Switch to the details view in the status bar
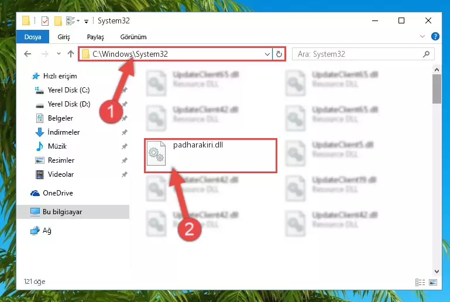This screenshot has height=302, width=450. [x=420, y=282]
